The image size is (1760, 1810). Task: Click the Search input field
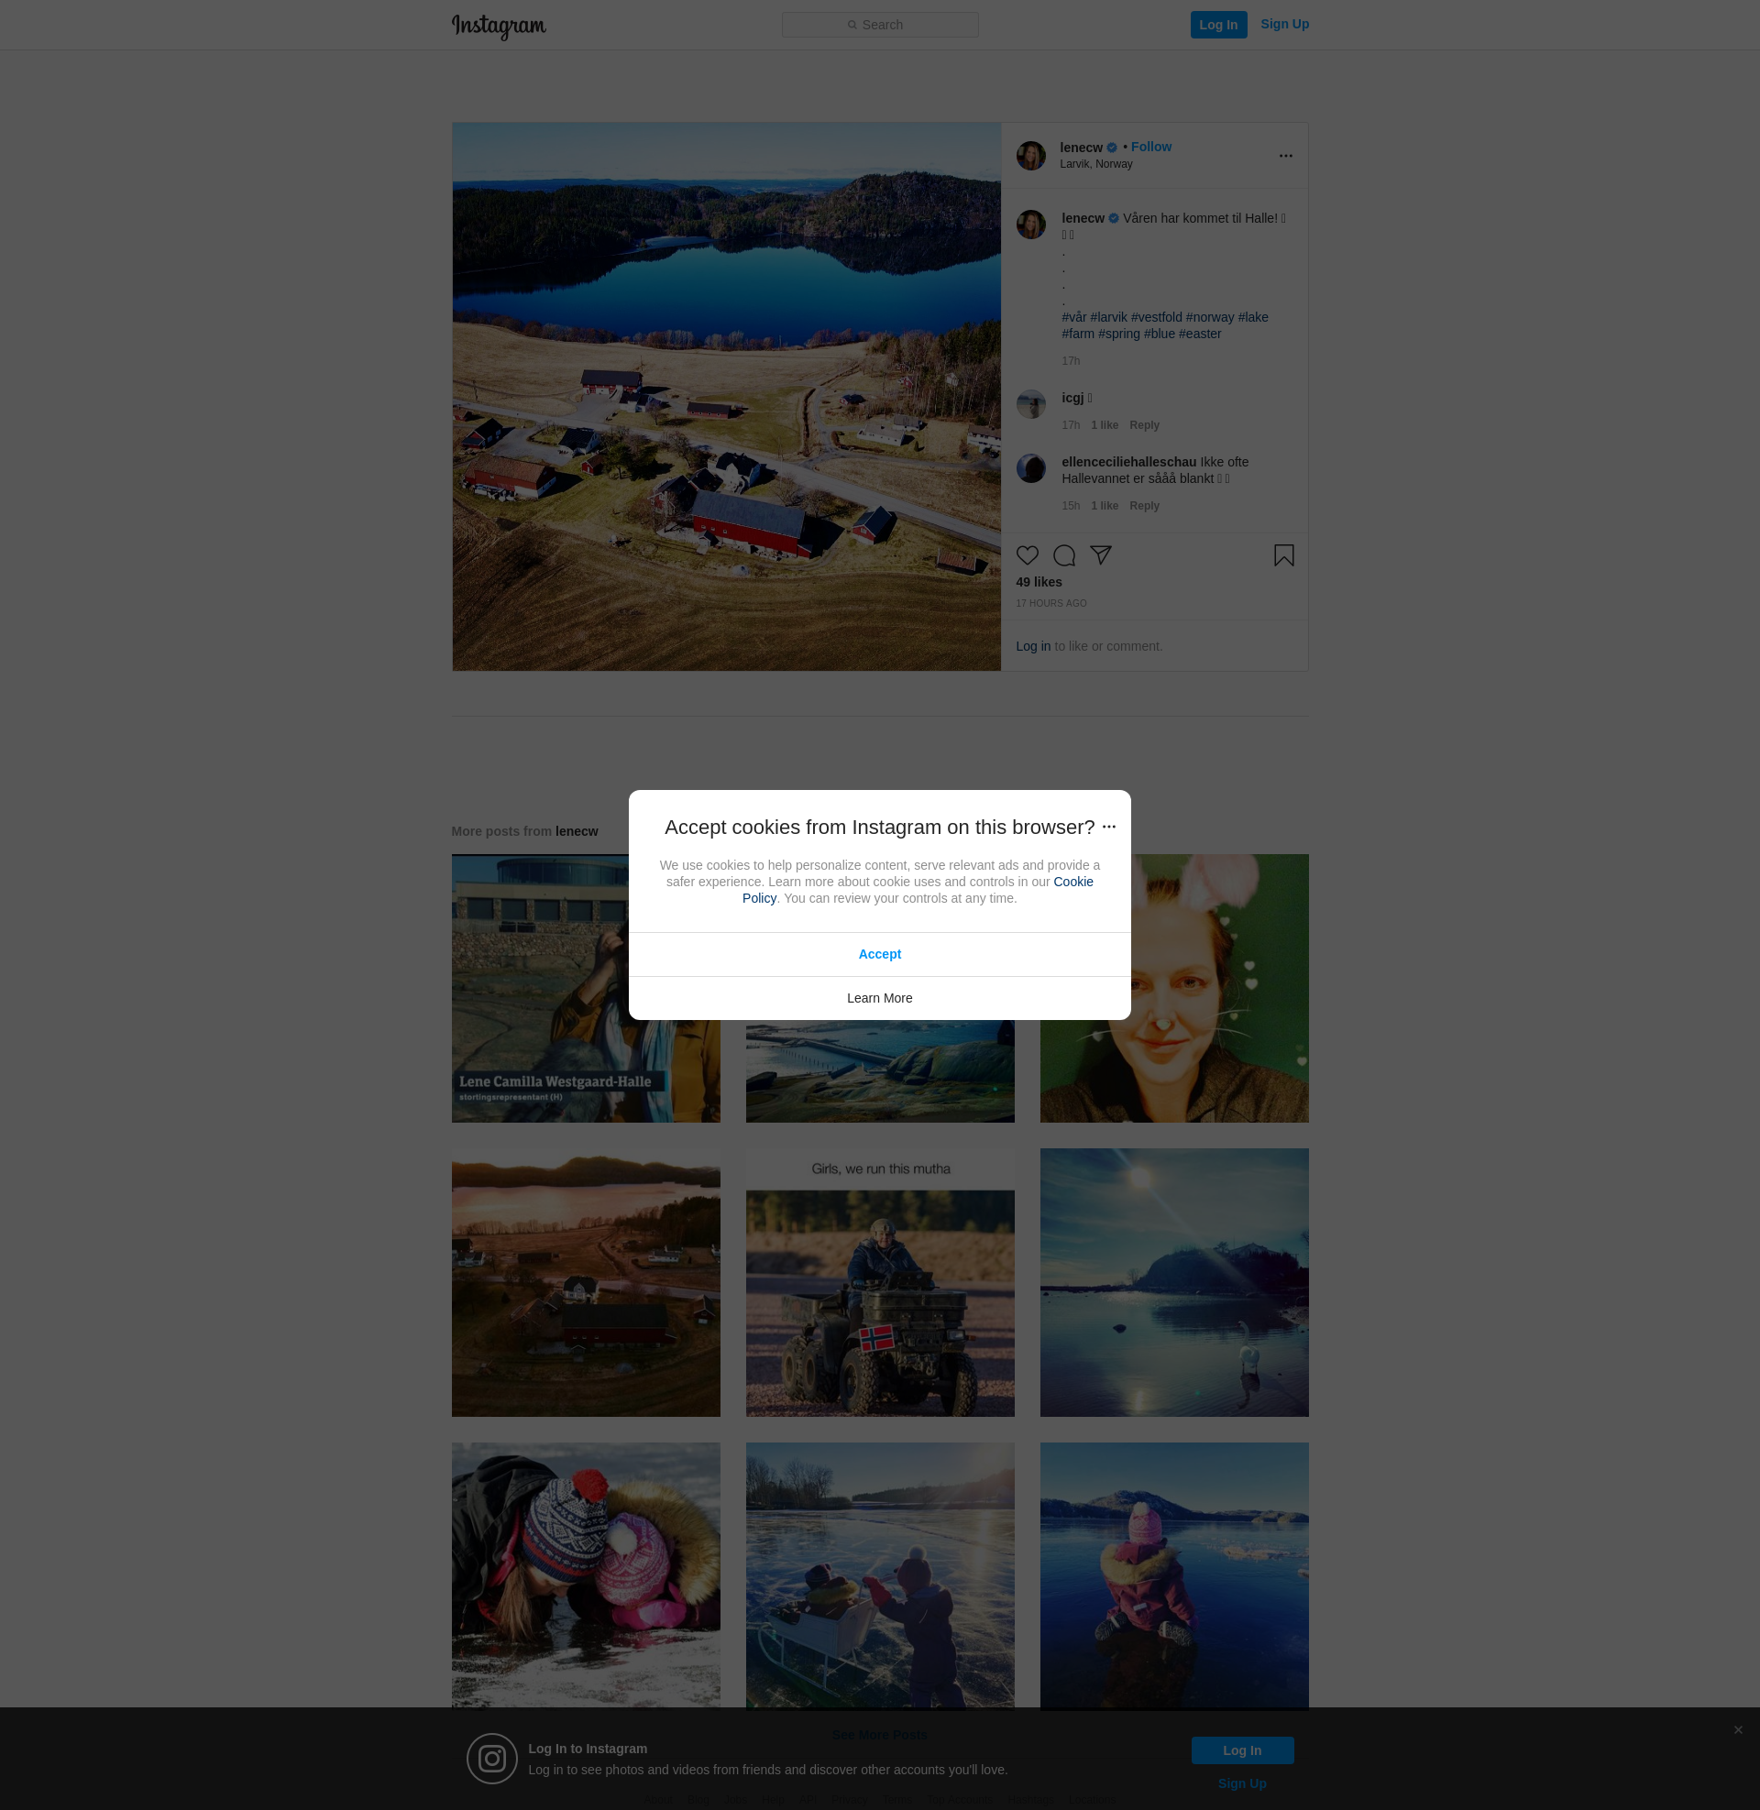coord(880,25)
